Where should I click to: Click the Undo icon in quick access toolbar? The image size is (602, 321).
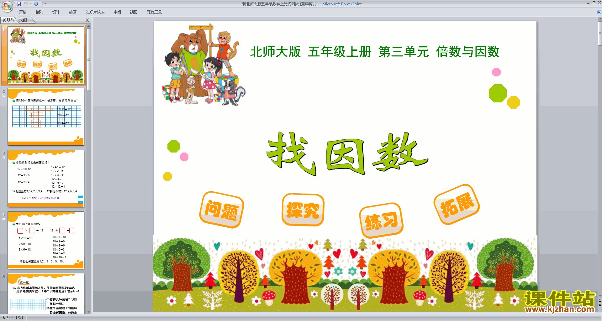pos(26,4)
